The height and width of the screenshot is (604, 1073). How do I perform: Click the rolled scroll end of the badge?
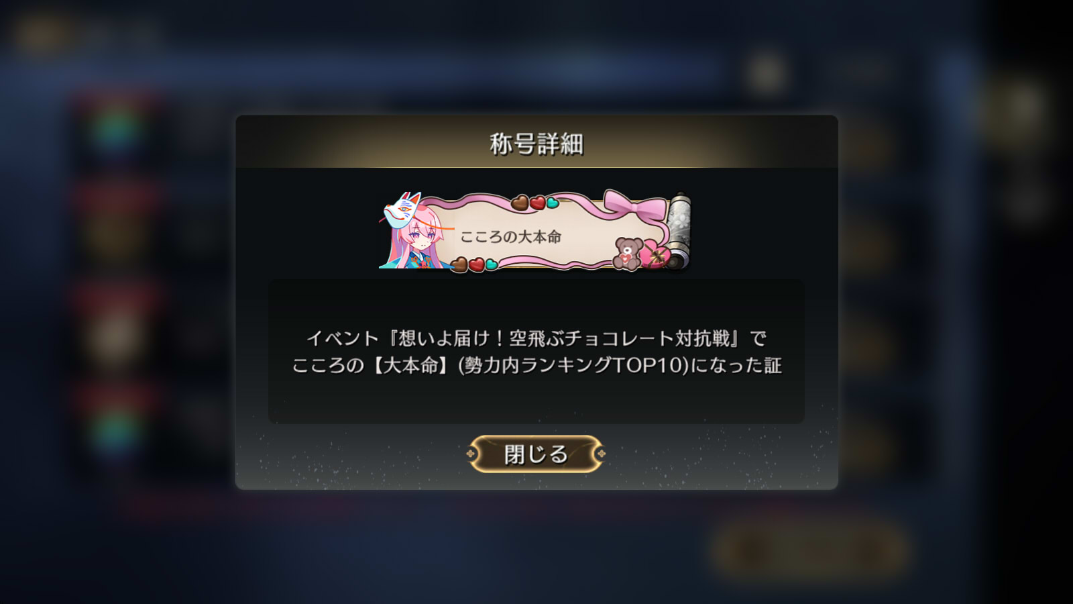678,232
